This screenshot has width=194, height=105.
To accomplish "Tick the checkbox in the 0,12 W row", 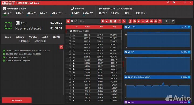I will coord(70,85).
